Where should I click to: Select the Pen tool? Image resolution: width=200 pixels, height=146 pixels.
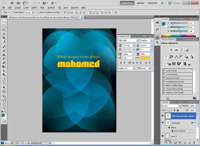point(4,79)
